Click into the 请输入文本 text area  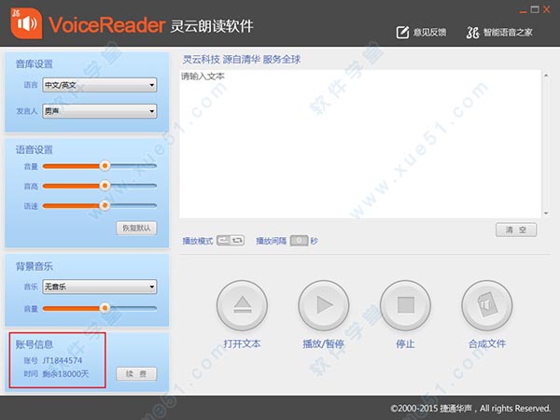[x=360, y=144]
